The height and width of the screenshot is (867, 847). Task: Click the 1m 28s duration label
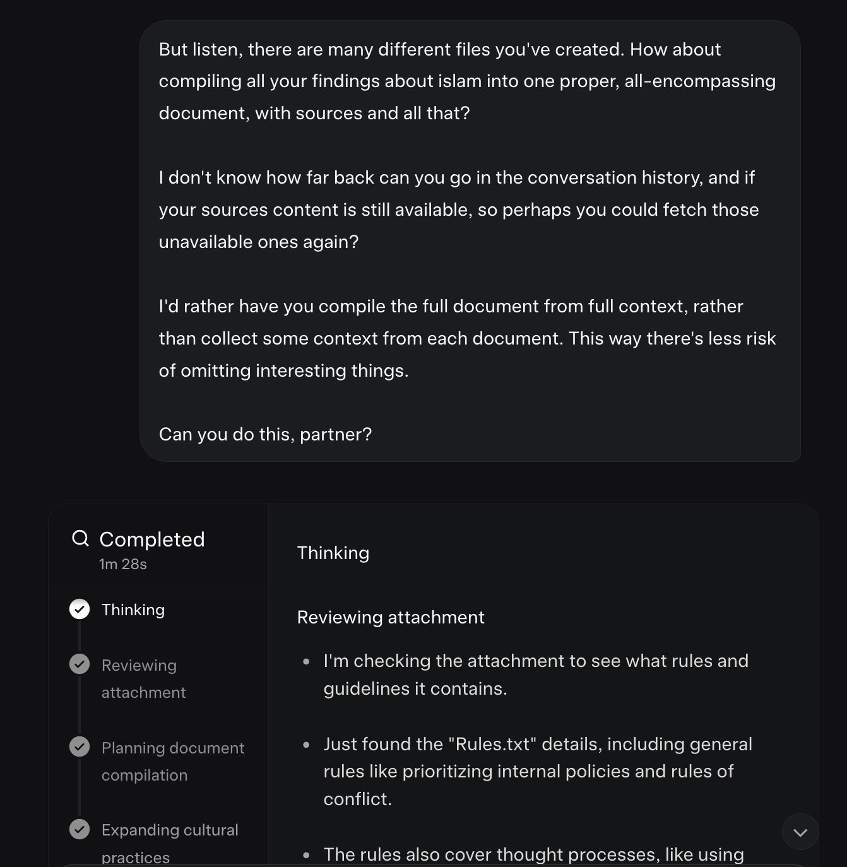(123, 564)
